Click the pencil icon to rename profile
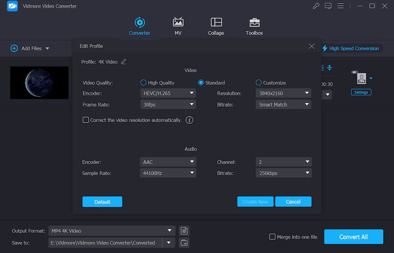The height and width of the screenshot is (253, 394). tap(124, 62)
